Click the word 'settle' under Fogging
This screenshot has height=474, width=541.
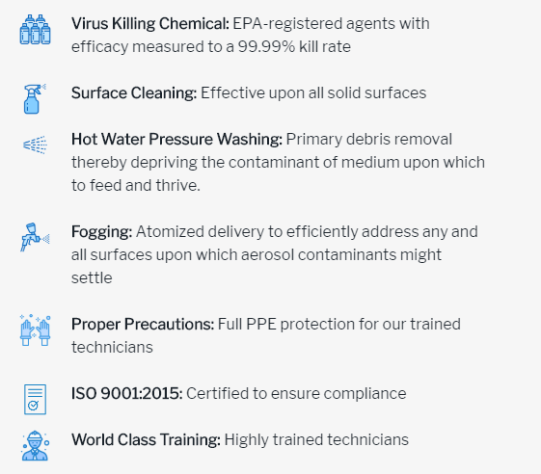coord(92,277)
